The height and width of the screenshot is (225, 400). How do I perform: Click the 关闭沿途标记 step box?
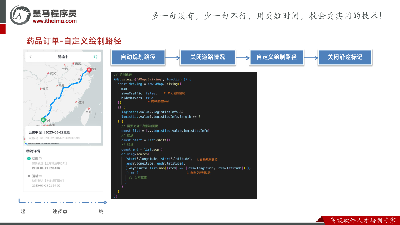(345, 57)
